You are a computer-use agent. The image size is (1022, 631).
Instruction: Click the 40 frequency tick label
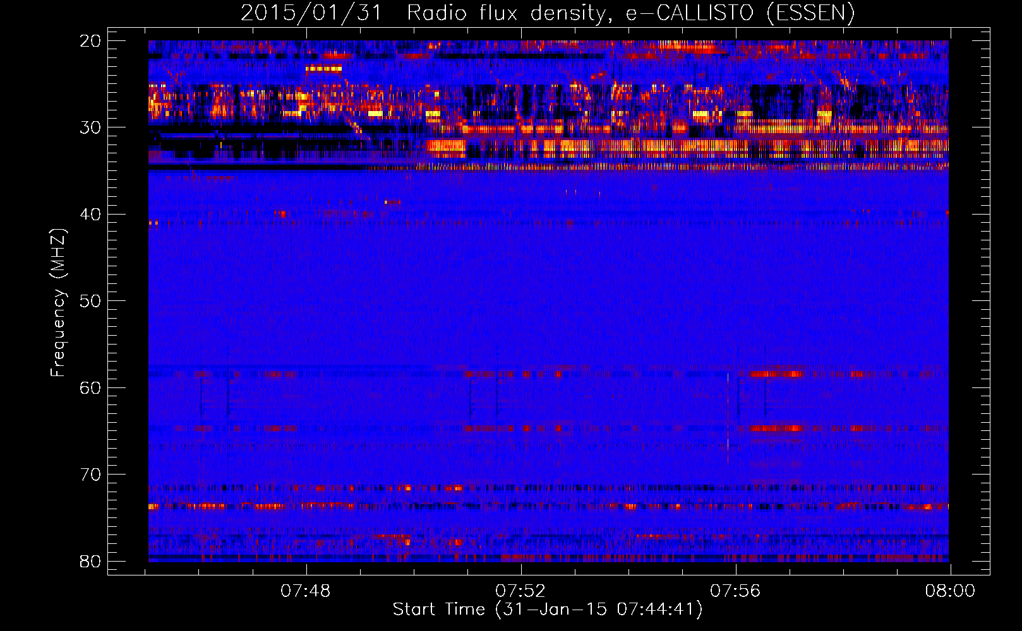click(90, 215)
